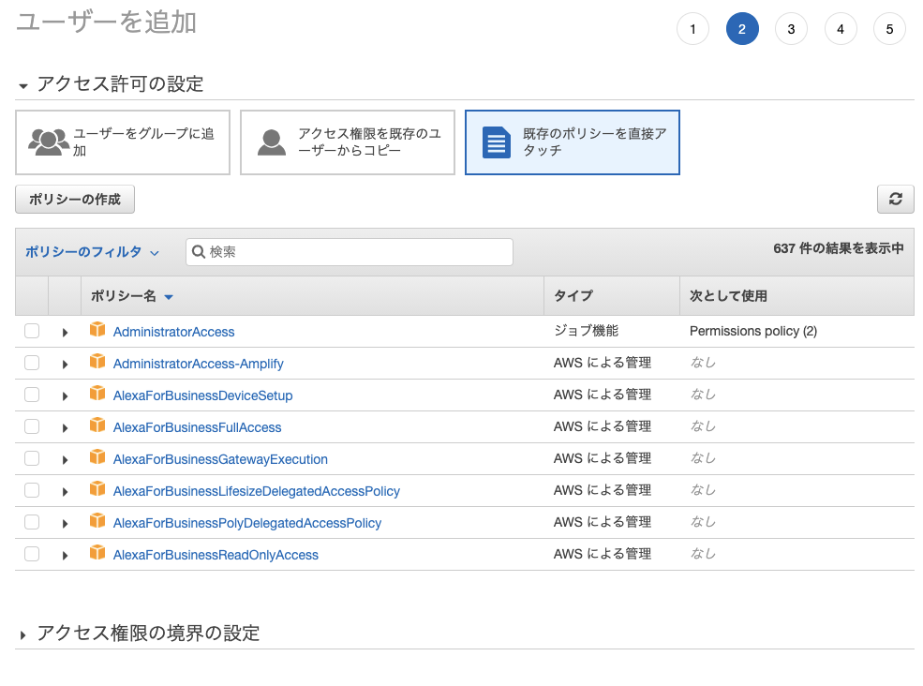923x686 pixels.
Task: Select the current wizard step 2
Action: point(742,29)
